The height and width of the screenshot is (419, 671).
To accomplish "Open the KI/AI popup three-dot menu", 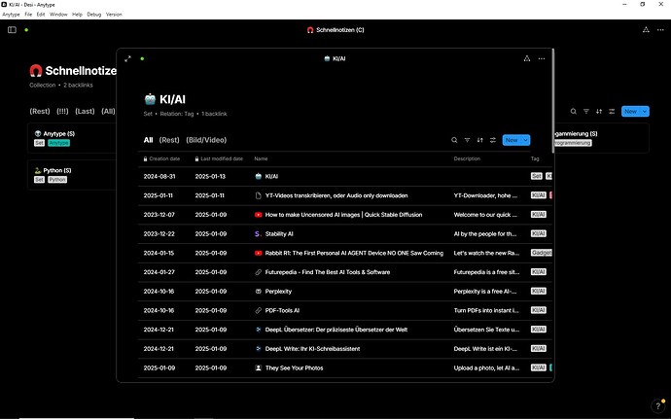I will click(x=542, y=58).
